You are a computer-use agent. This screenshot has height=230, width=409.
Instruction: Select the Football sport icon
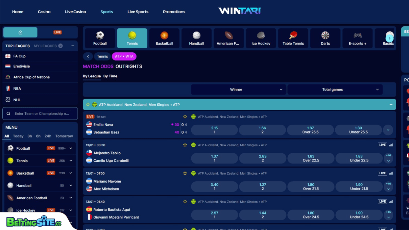[x=99, y=38]
